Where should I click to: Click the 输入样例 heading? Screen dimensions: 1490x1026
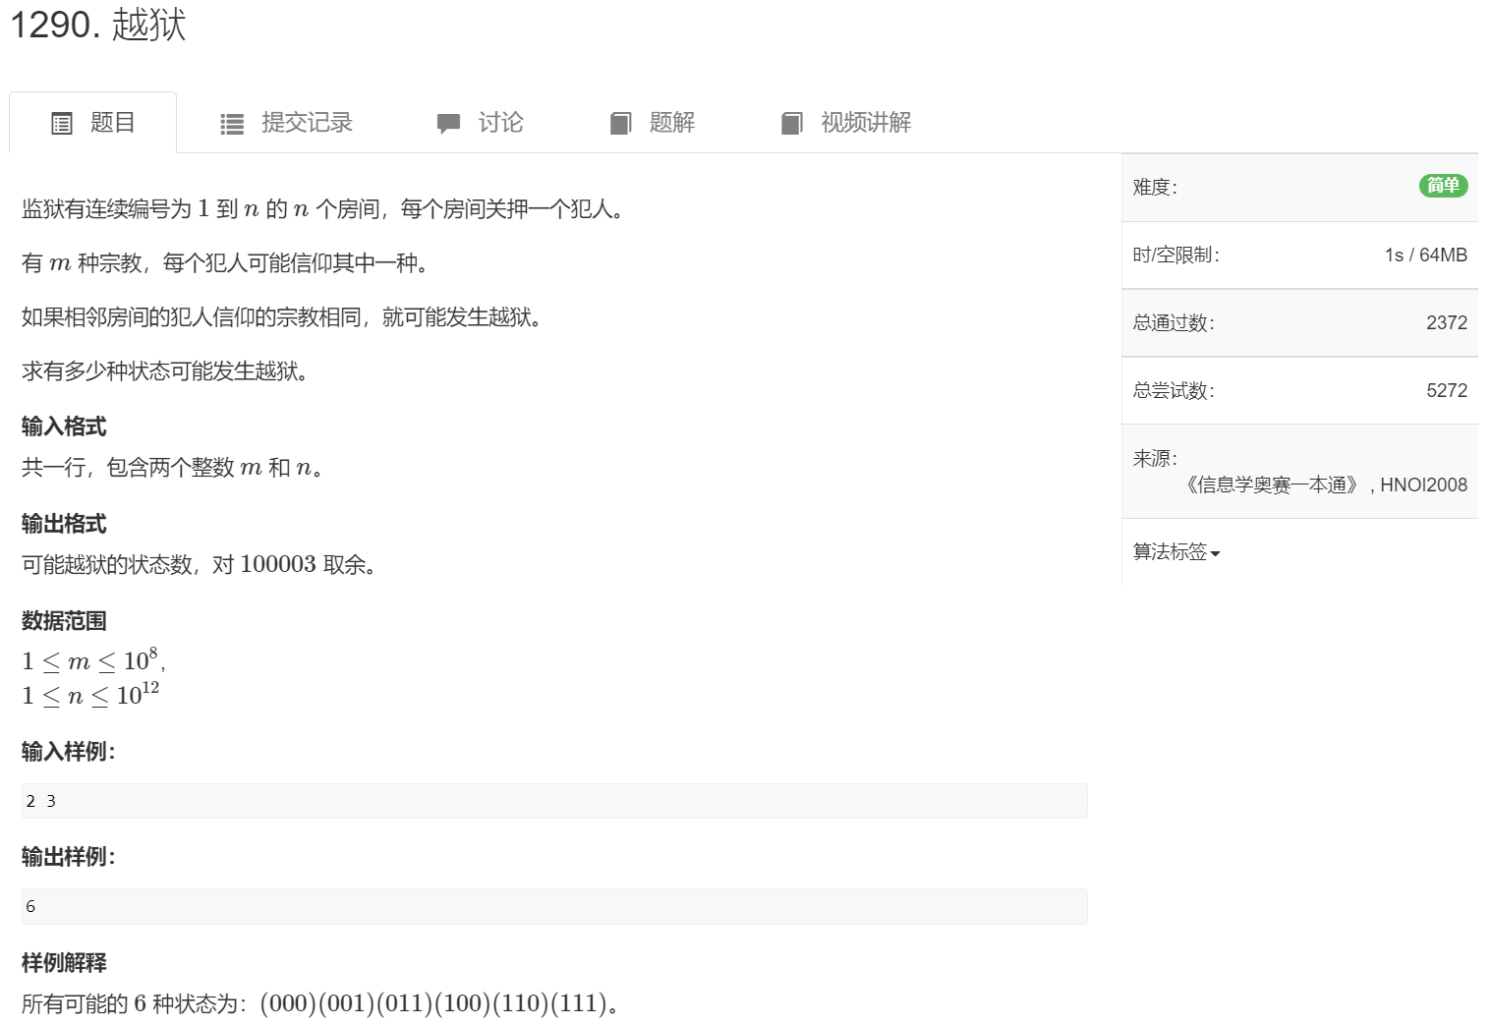(x=69, y=752)
